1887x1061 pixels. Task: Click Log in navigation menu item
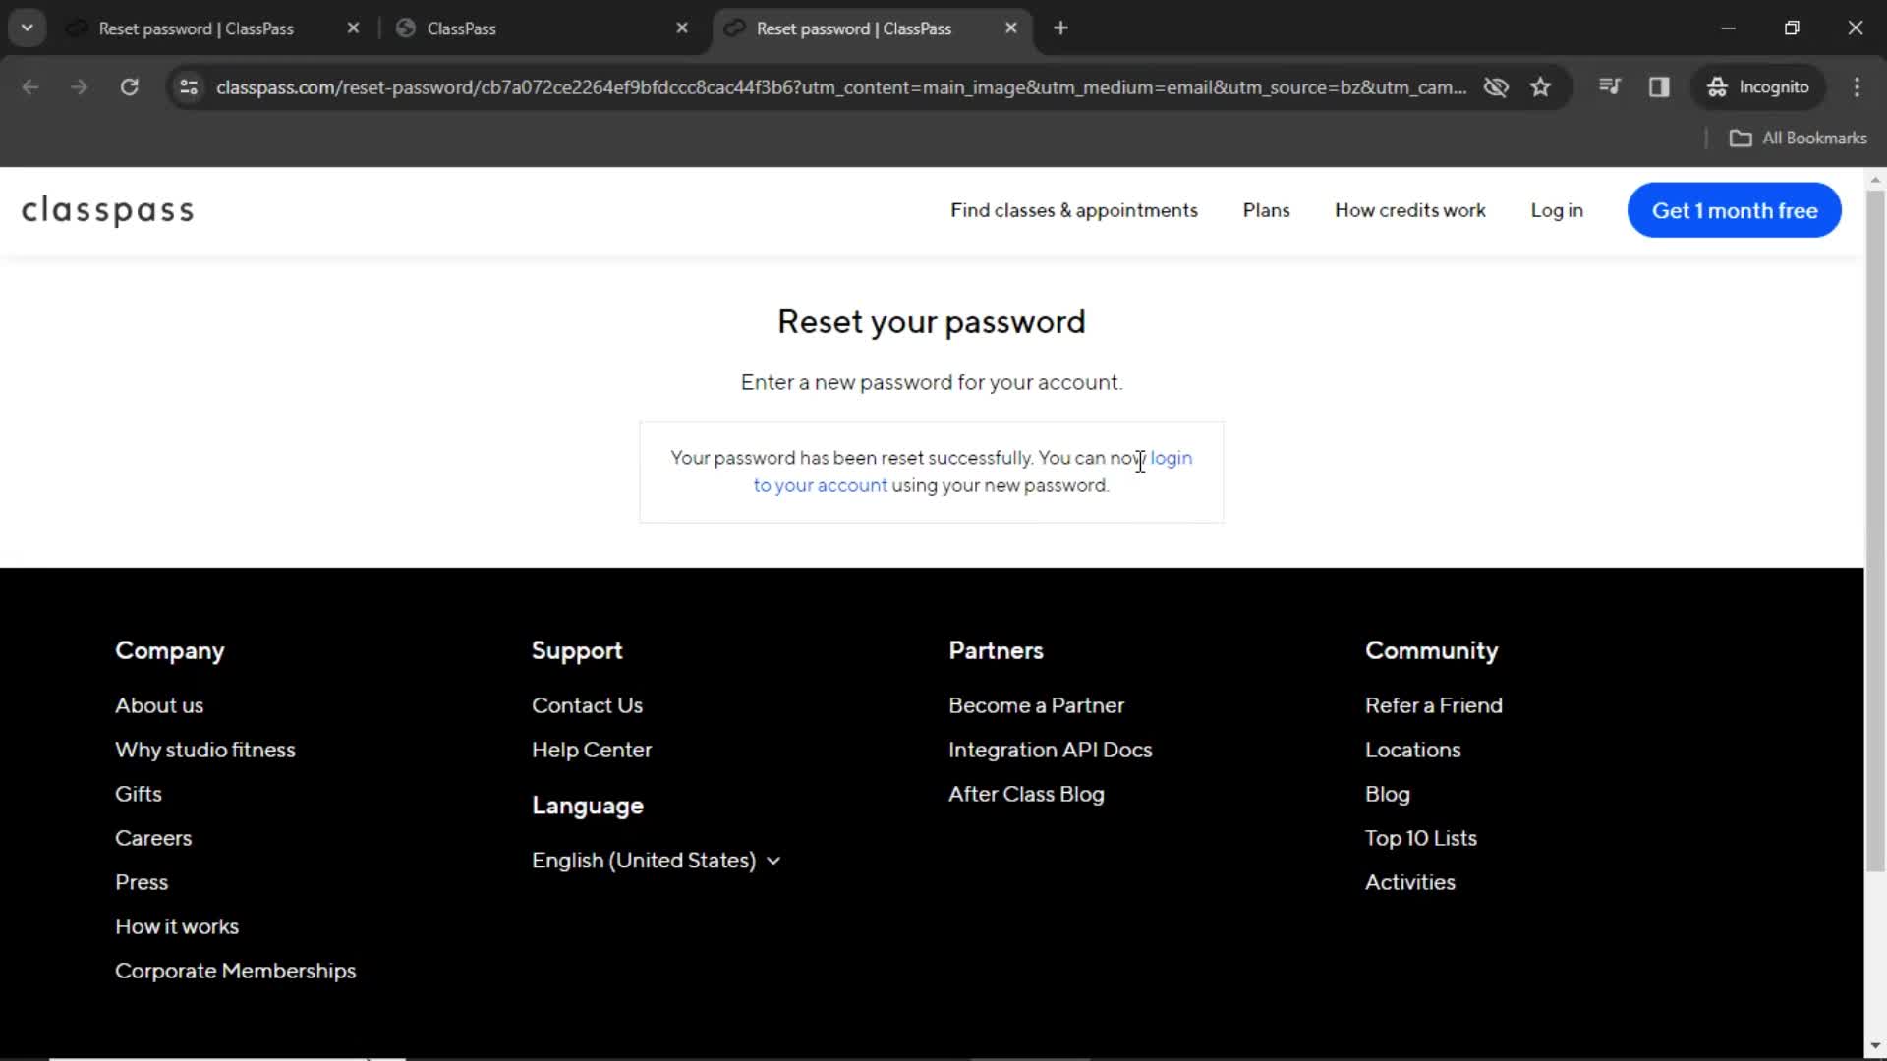click(1555, 210)
